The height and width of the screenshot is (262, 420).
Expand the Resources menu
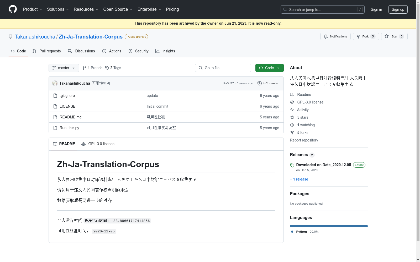[x=86, y=9]
